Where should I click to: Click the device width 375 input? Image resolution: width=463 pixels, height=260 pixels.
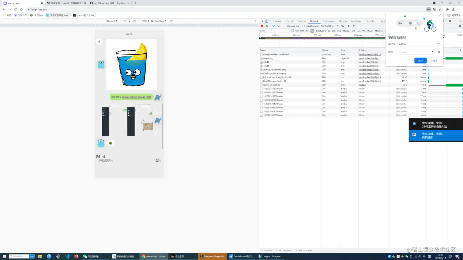point(124,21)
